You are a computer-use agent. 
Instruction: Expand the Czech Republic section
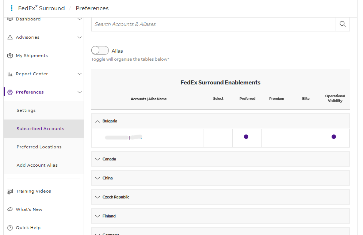[x=98, y=197]
